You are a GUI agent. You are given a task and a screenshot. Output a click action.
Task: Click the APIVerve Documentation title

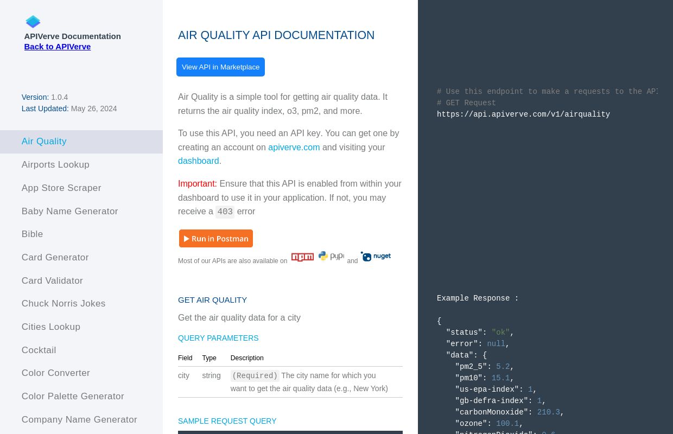72,36
